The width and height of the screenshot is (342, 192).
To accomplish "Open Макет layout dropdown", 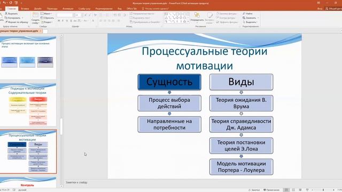I will click(x=46, y=13).
